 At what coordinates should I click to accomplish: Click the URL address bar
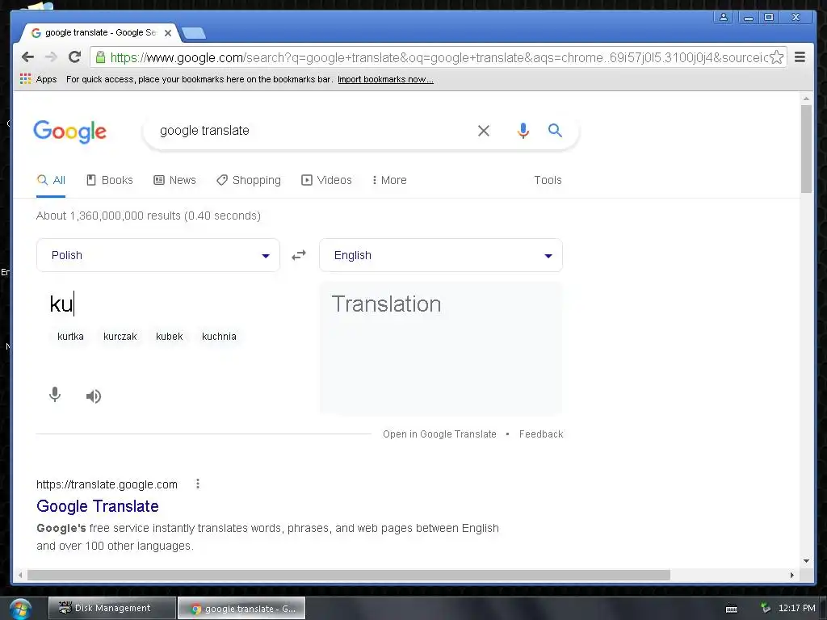438,57
